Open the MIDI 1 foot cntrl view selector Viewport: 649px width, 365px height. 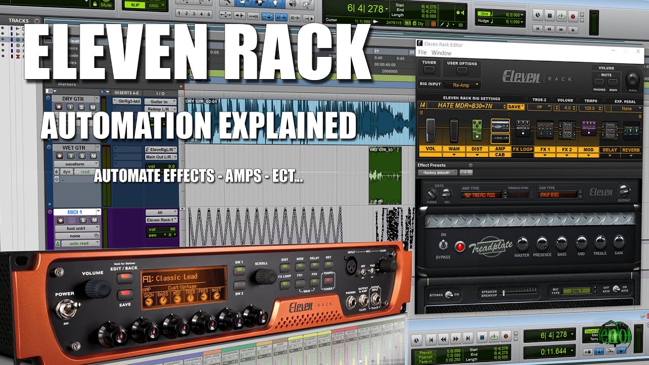[x=77, y=228]
